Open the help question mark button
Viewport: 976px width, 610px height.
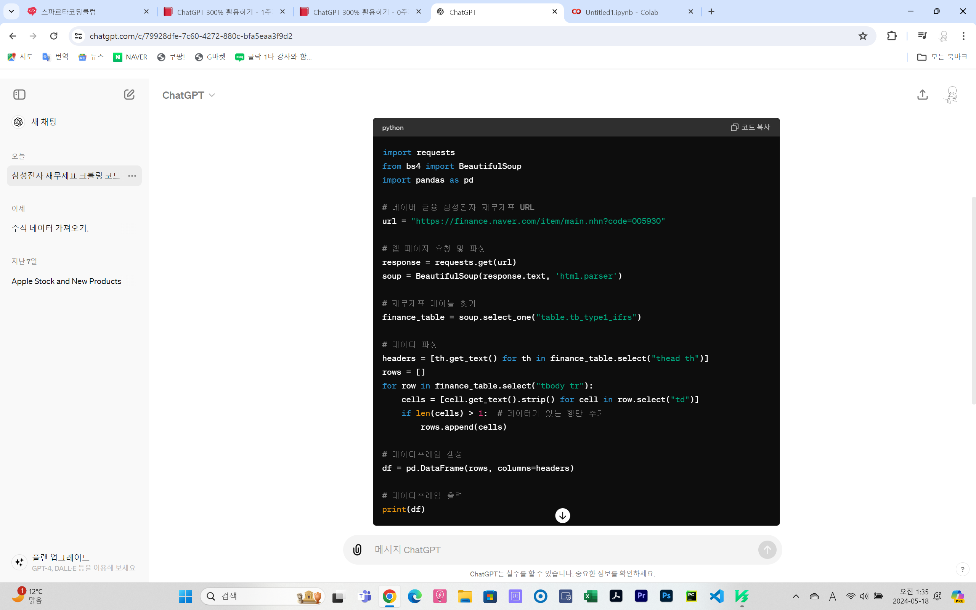tap(962, 569)
